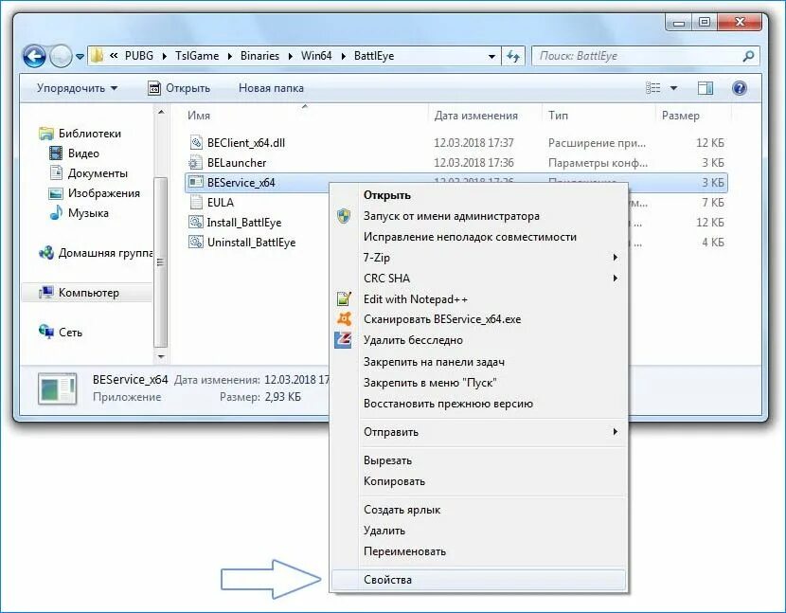786x613 pixels.
Task: Expand the address bar history dropdown
Action: 491,56
